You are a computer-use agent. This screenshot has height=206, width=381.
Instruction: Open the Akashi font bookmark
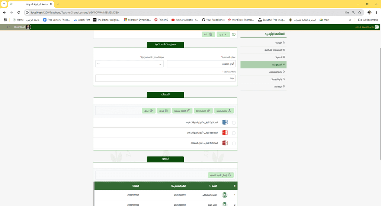[x=82, y=20]
